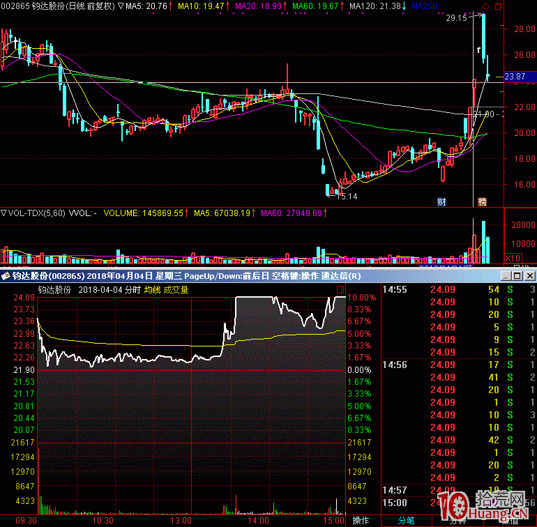The image size is (537, 527).
Task: Click the 10.00% label on intraday right axis
Action: pos(362,297)
